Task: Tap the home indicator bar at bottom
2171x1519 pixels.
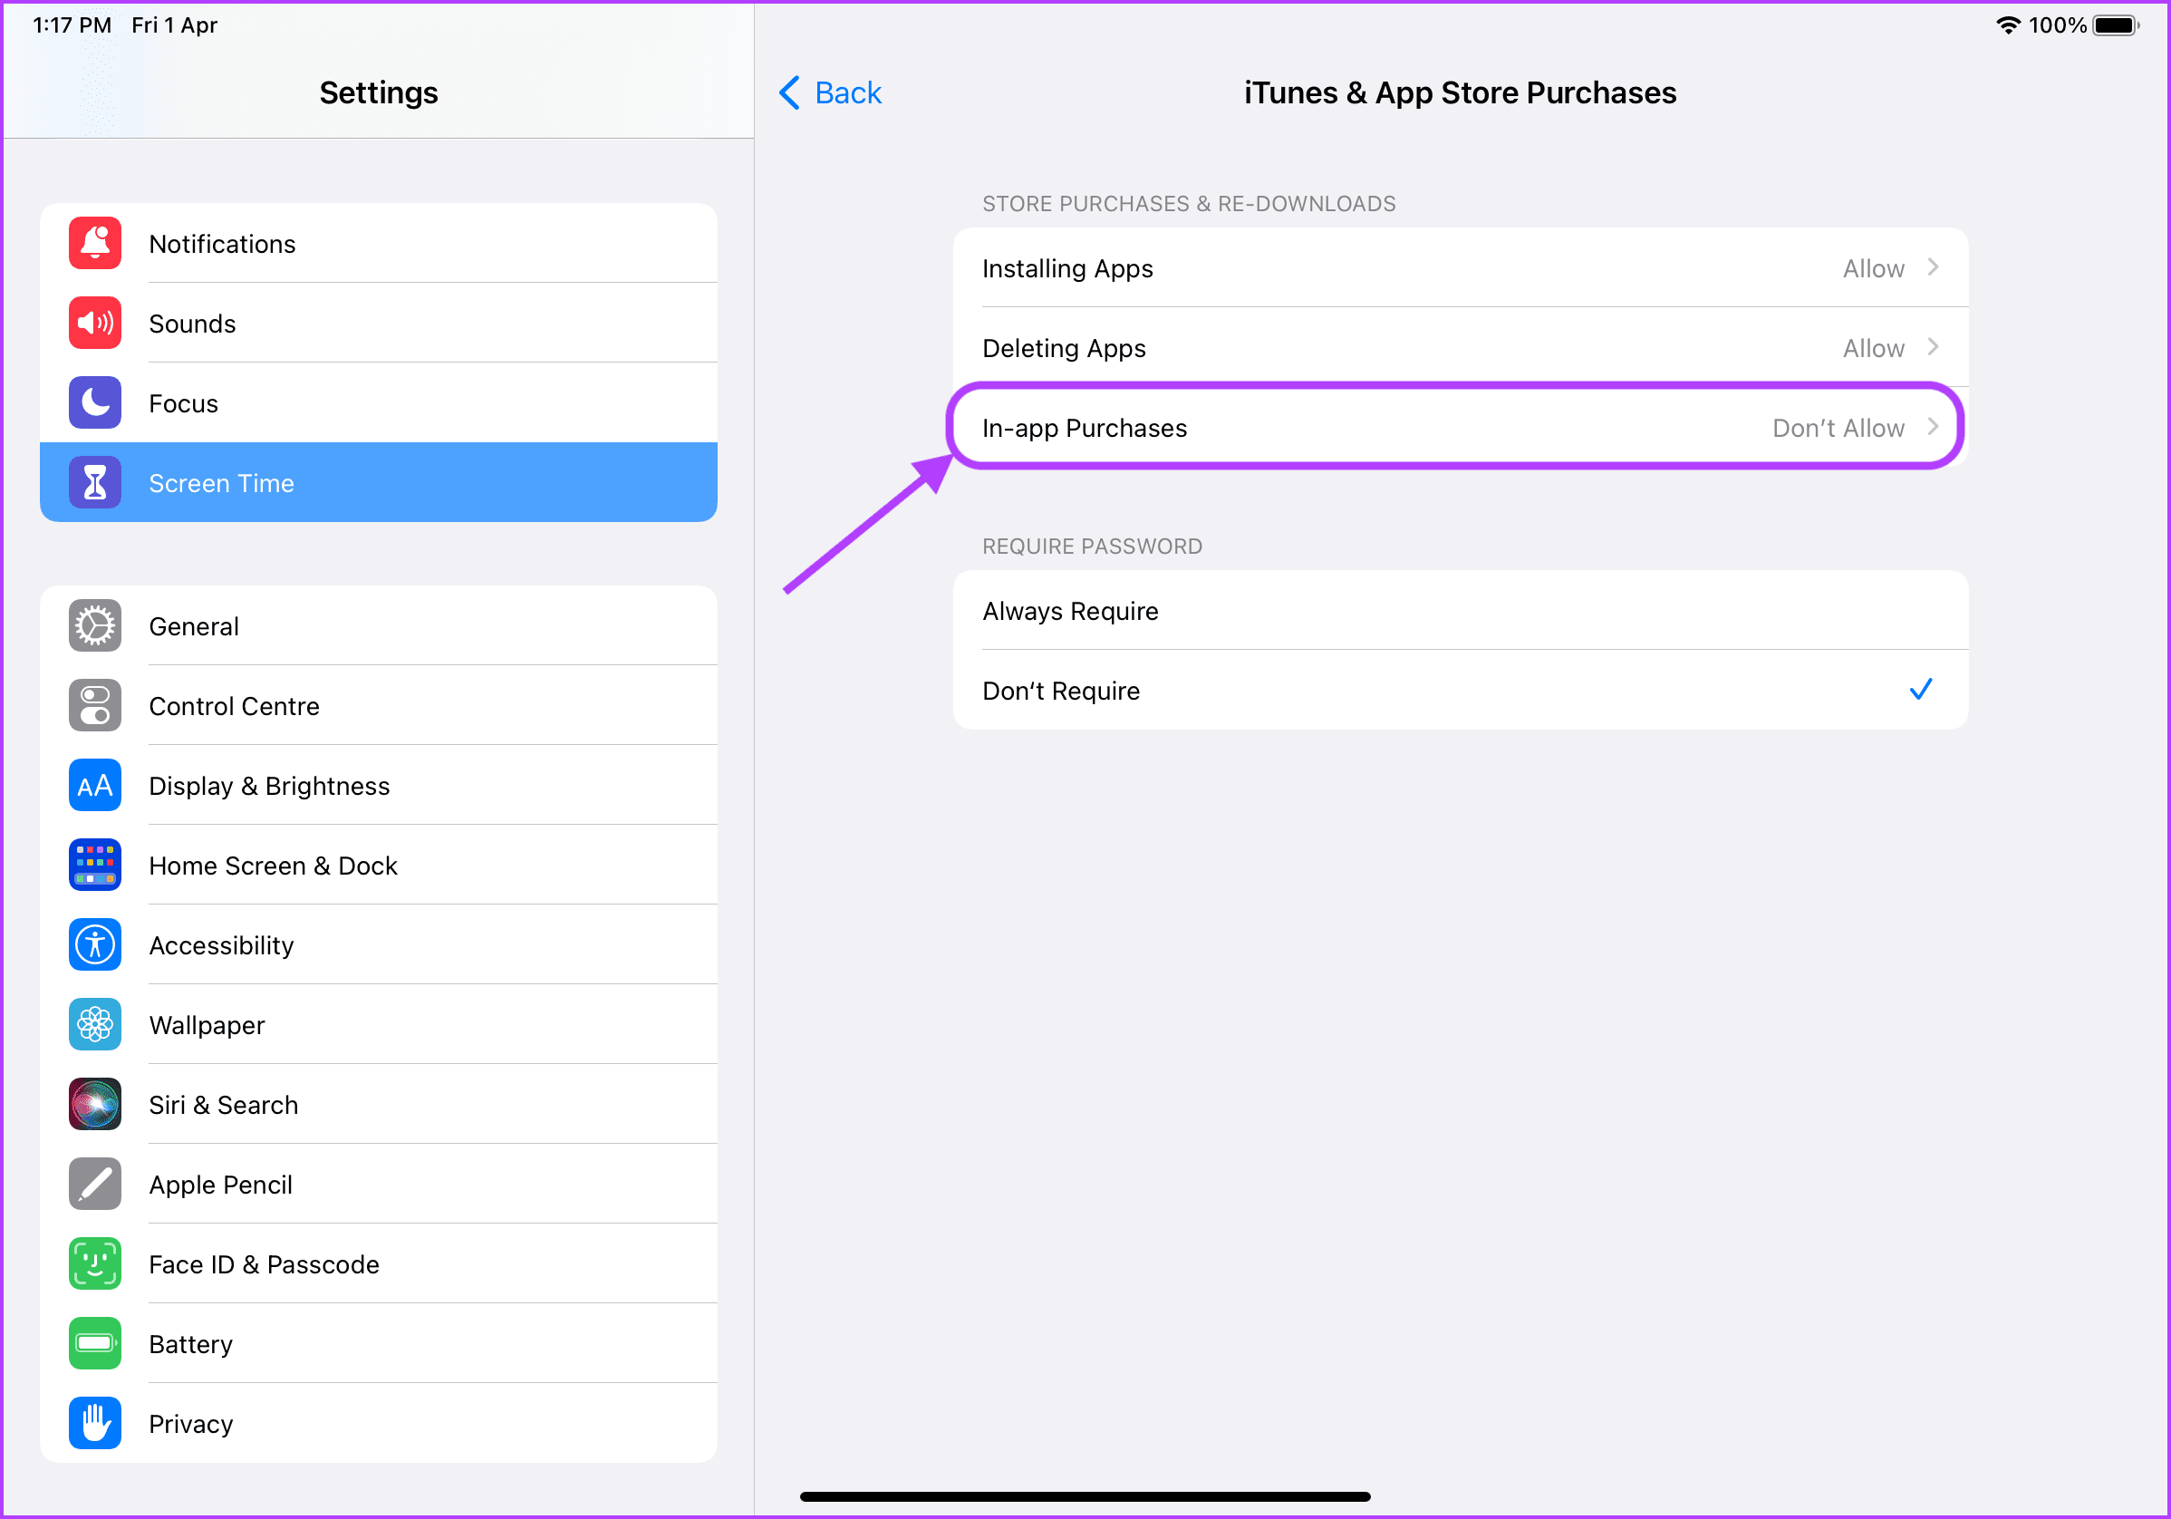Action: coord(1085,1496)
